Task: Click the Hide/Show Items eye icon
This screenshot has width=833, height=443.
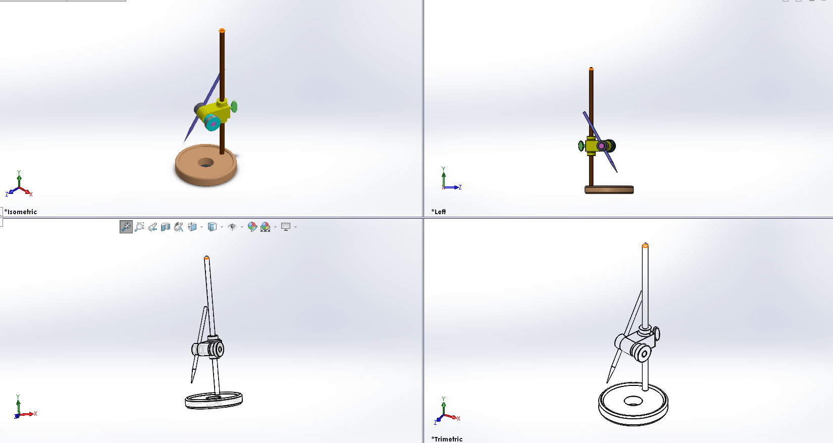Action: click(232, 227)
